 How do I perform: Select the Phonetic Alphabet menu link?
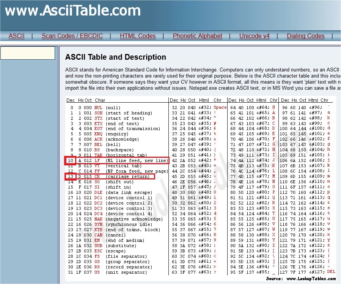(x=197, y=36)
